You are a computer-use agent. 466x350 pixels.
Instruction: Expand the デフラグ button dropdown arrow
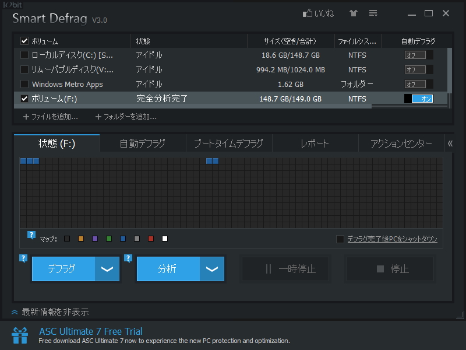(107, 269)
